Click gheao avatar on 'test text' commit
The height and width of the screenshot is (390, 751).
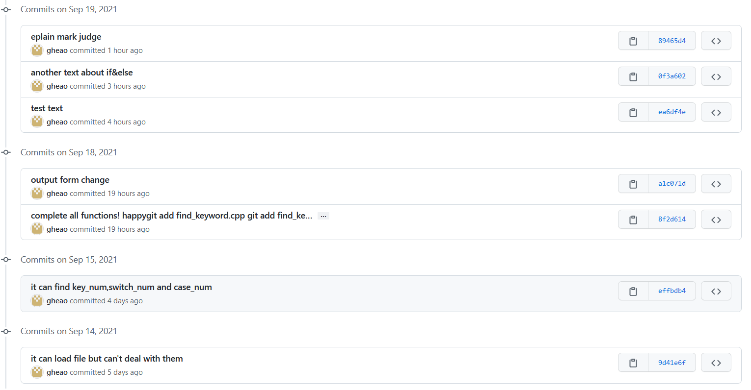(x=37, y=122)
